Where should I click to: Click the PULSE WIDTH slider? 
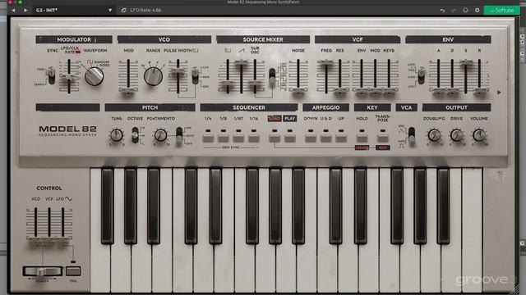pos(178,71)
